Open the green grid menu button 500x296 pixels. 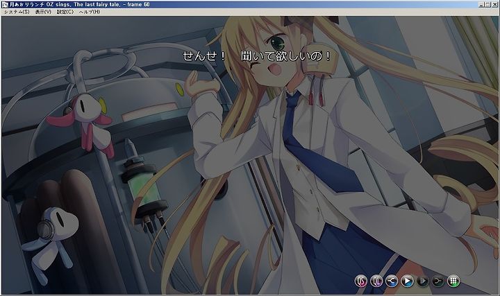453,281
